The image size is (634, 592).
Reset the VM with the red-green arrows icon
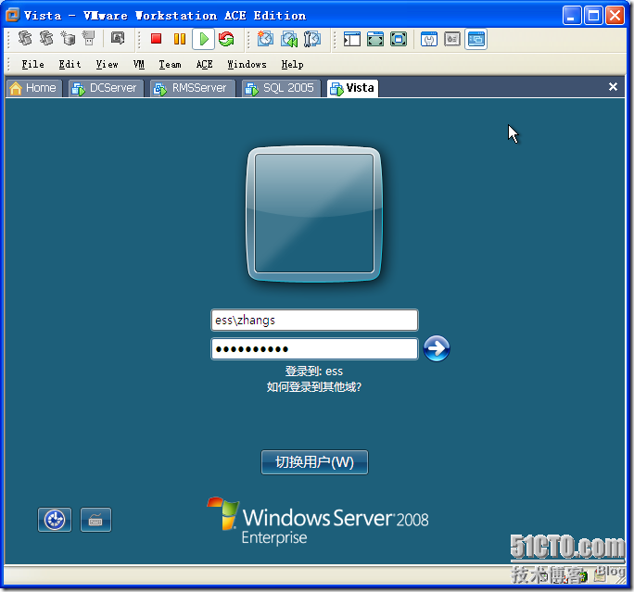coord(226,39)
